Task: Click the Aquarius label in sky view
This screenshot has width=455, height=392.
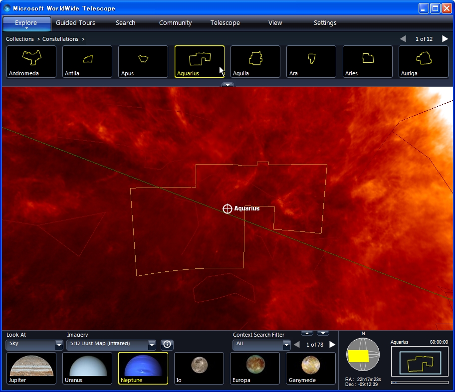Action: tap(247, 208)
